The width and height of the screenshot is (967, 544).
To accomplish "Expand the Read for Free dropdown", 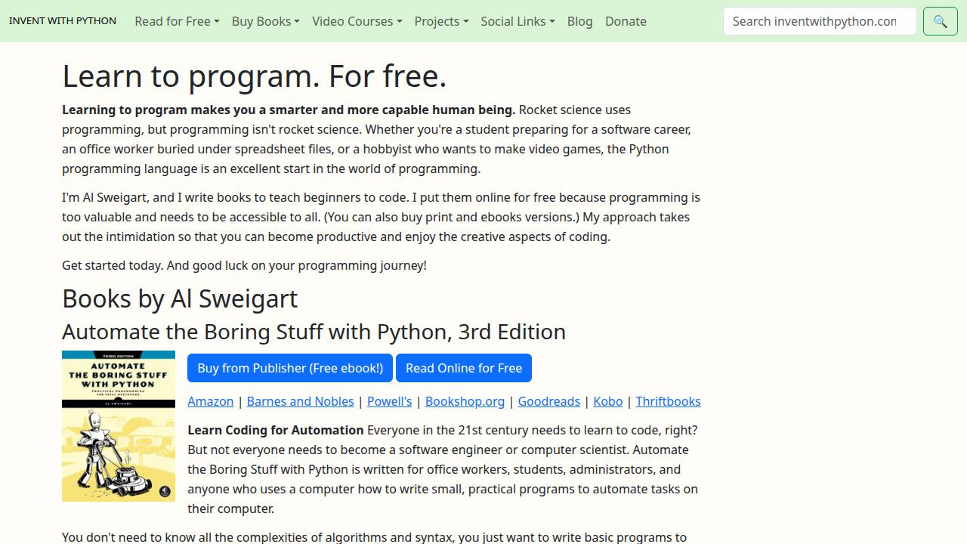I will [177, 21].
